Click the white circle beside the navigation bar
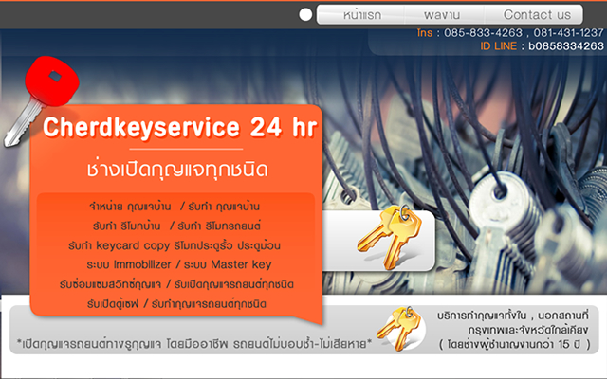The height and width of the screenshot is (379, 607). (x=305, y=15)
